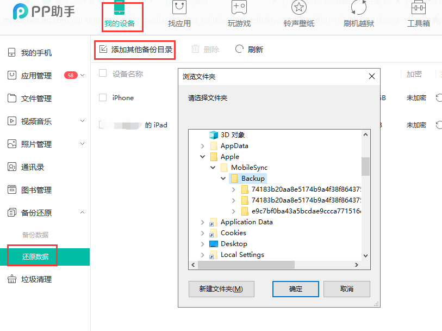Open 通讯录 contacts in the sidebar
Image resolution: width=442 pixels, height=331 pixels.
click(x=32, y=167)
